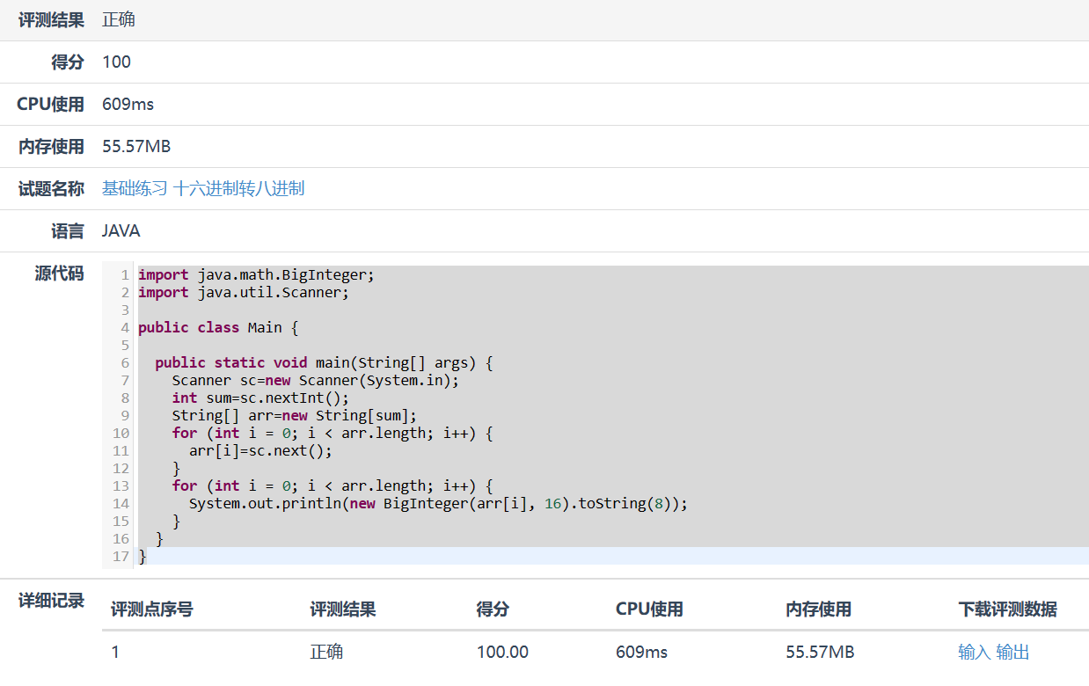Click the import java.util.Scanner code line
1089x686 pixels.
tap(244, 293)
